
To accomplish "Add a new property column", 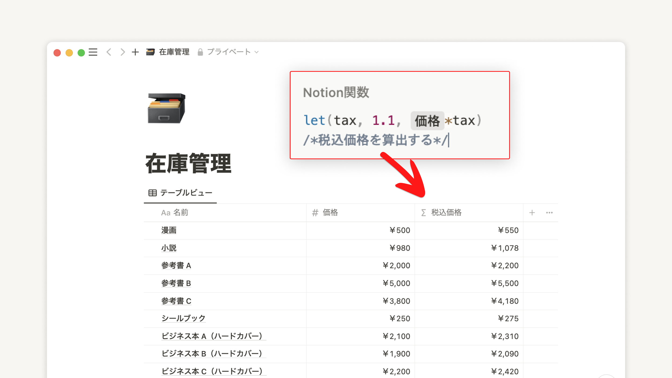I will pyautogui.click(x=532, y=213).
